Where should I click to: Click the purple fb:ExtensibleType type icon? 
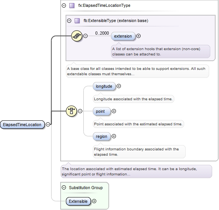(77, 21)
